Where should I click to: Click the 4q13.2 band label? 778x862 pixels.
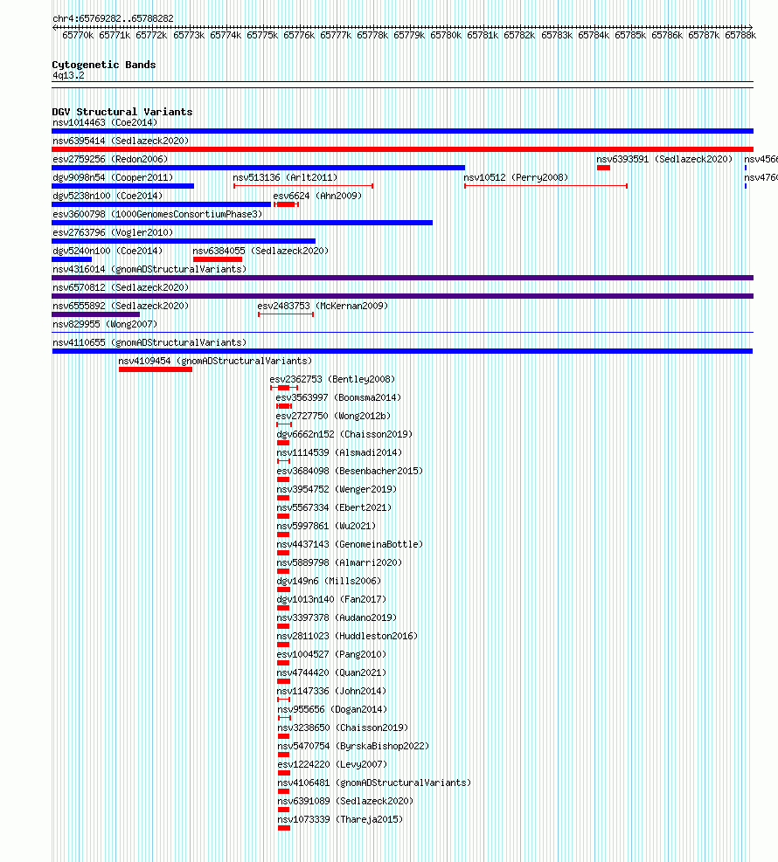[69, 75]
